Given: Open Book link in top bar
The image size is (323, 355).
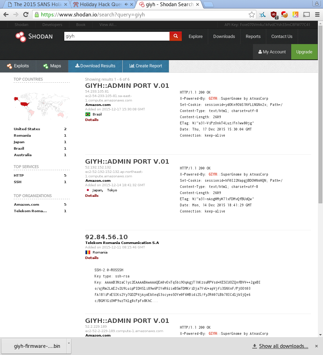Looking at the screenshot, I should coord(81,25).
